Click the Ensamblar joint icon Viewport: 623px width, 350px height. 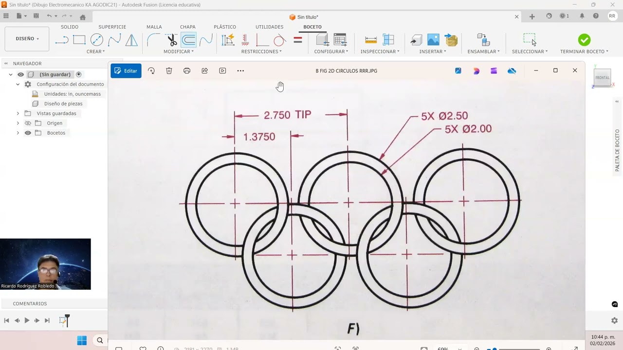tap(483, 40)
